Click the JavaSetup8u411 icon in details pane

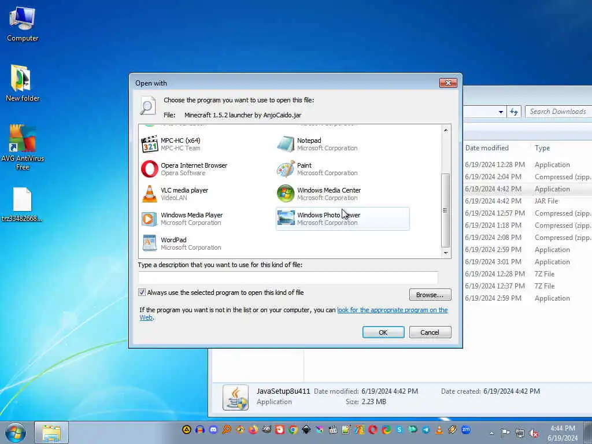pyautogui.click(x=236, y=397)
